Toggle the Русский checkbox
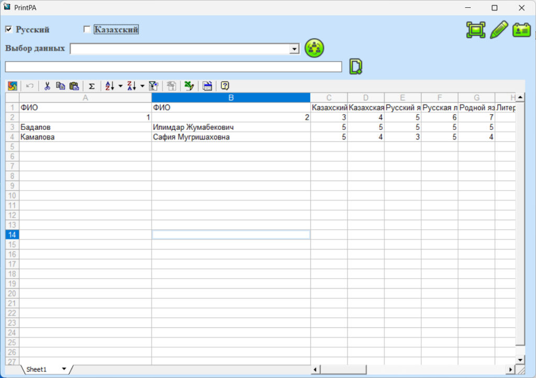Viewport: 536px width, 378px height. coord(9,29)
